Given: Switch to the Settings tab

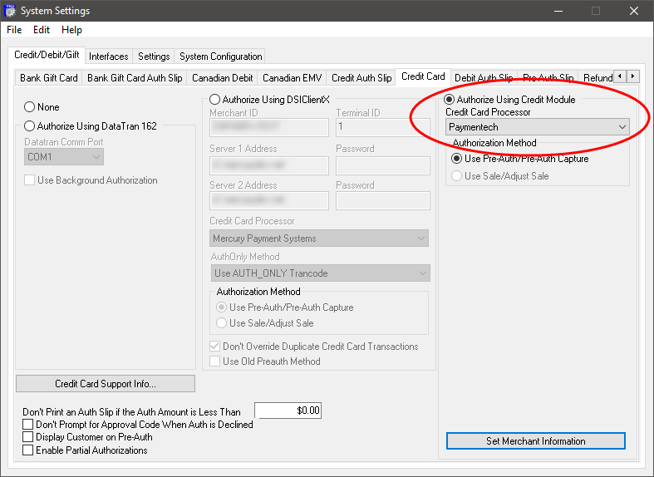Looking at the screenshot, I should pos(154,57).
